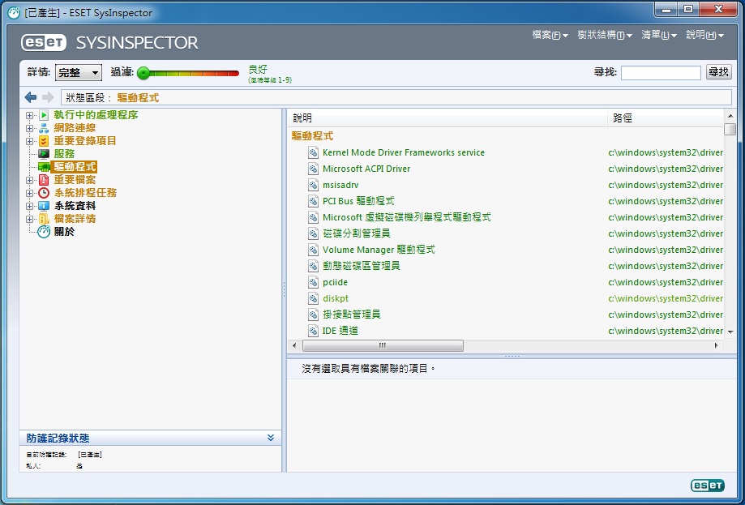745x505 pixels.
Task: Expand the 網路連線 tree node
Action: [x=29, y=128]
